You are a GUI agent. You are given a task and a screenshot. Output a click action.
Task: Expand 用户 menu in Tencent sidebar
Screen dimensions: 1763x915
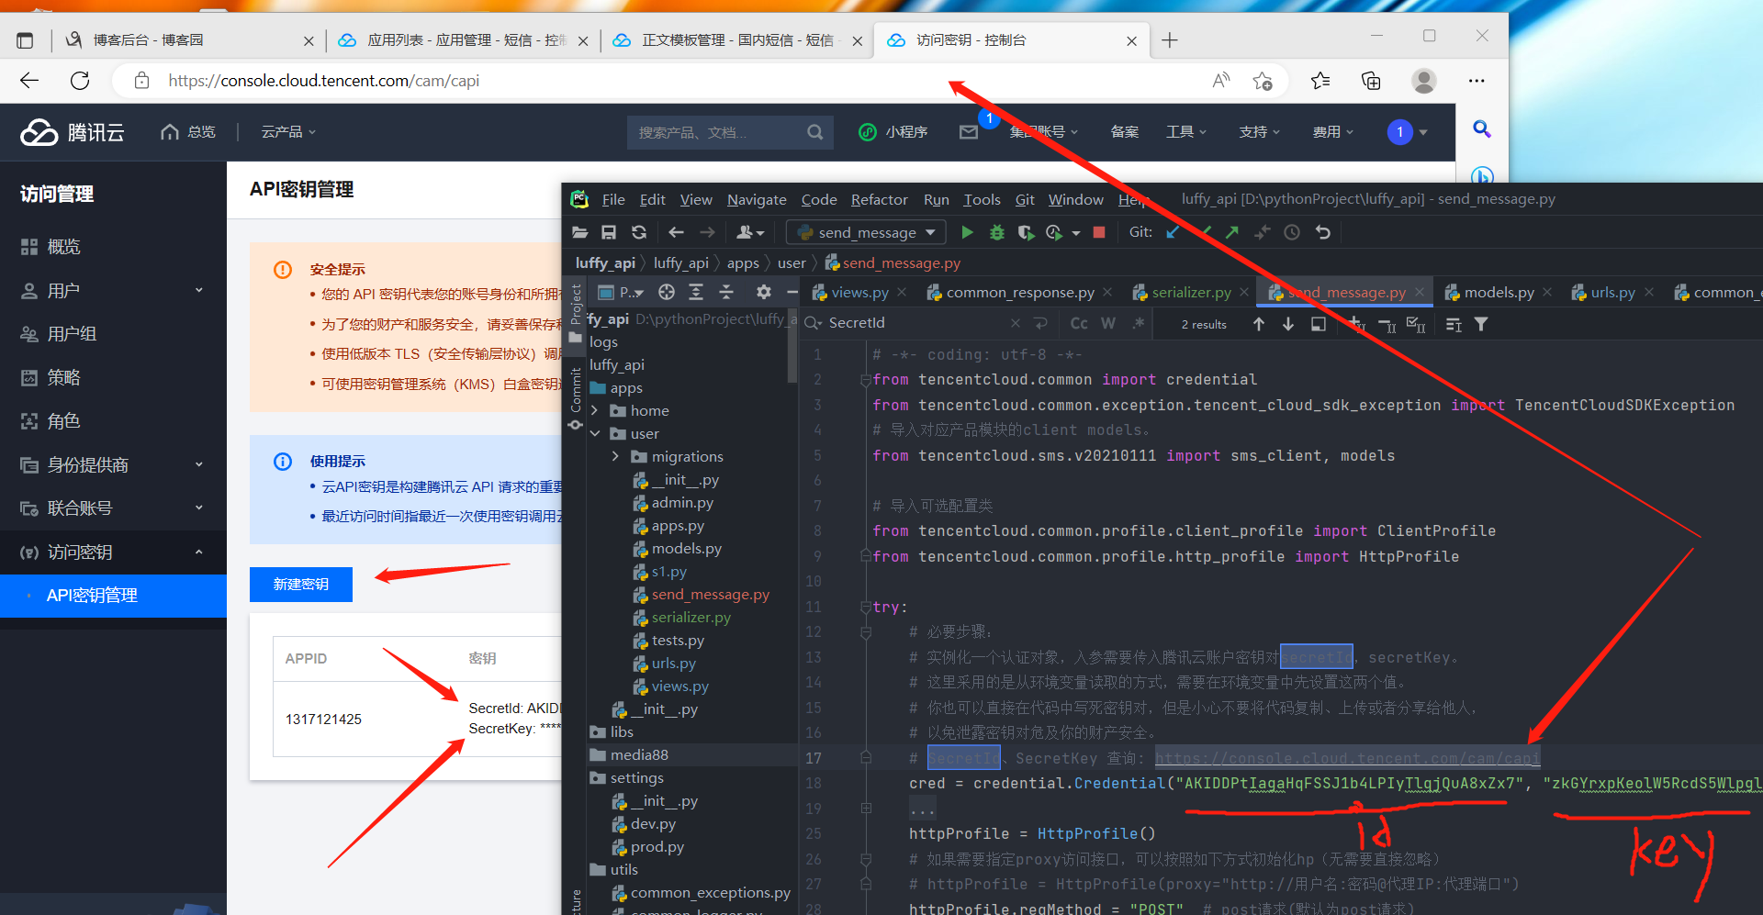[199, 291]
